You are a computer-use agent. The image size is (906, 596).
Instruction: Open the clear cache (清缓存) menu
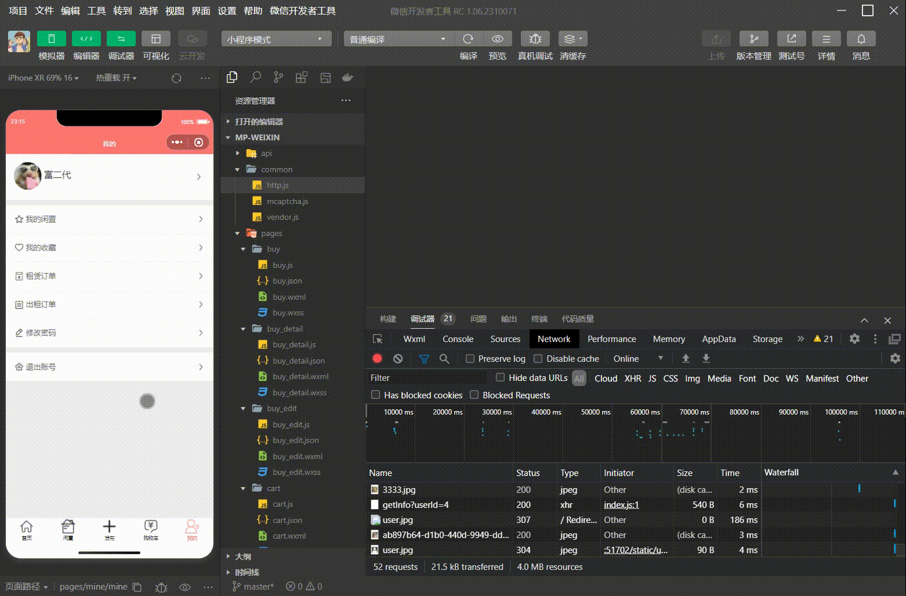pos(572,39)
